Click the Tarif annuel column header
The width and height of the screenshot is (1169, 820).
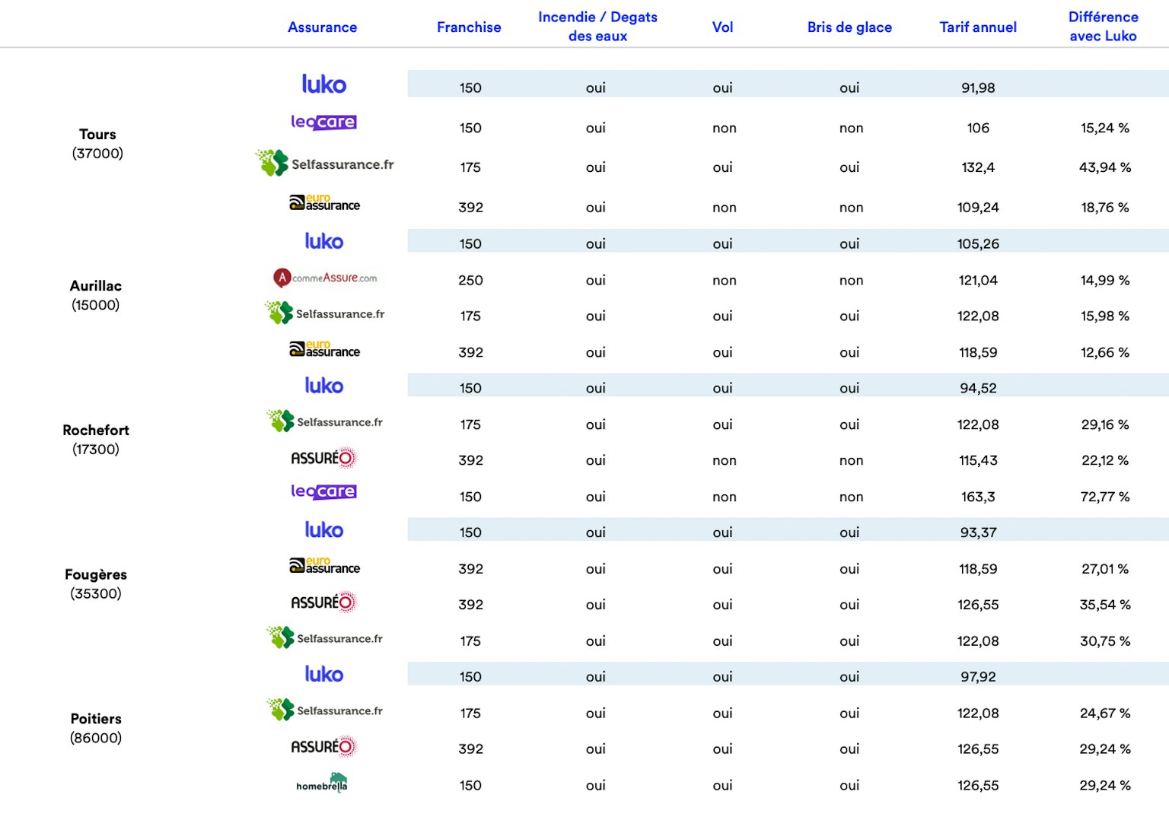tap(978, 27)
